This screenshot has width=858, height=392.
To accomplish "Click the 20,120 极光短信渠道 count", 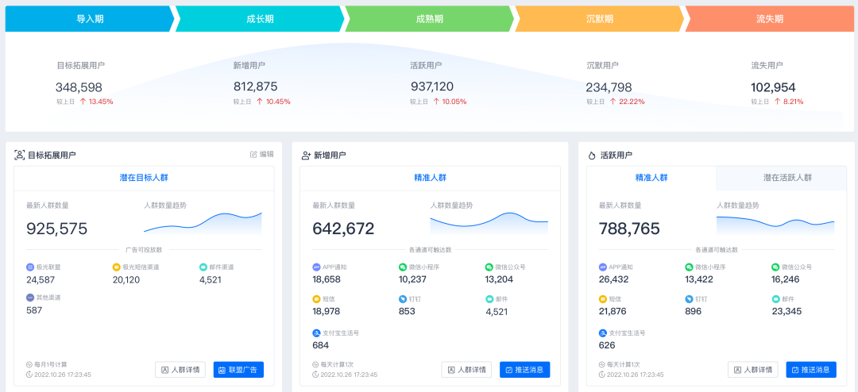I will [126, 280].
